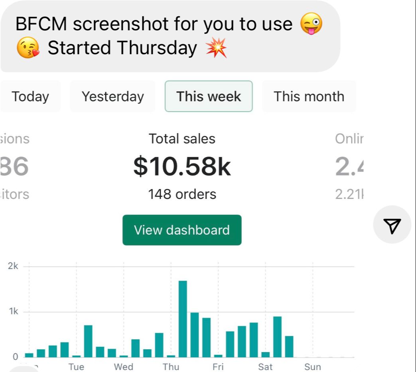Viewport: 416px width, 372px height.
Task: Select the Yesterday tab
Action: coord(112,96)
